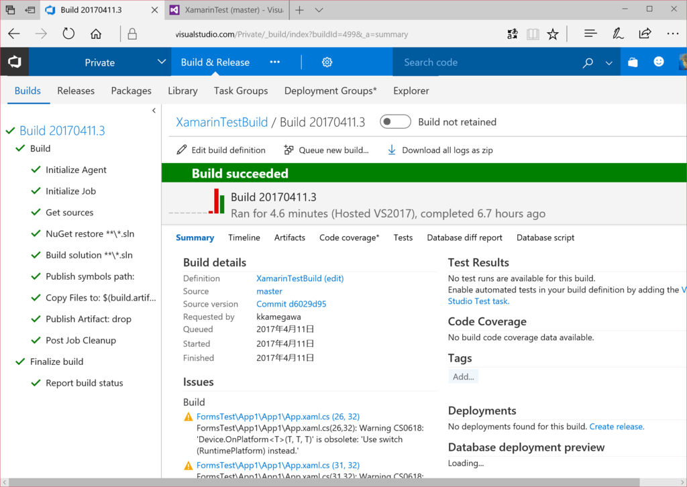
Task: Open the browser tab list chevron
Action: (x=319, y=9)
